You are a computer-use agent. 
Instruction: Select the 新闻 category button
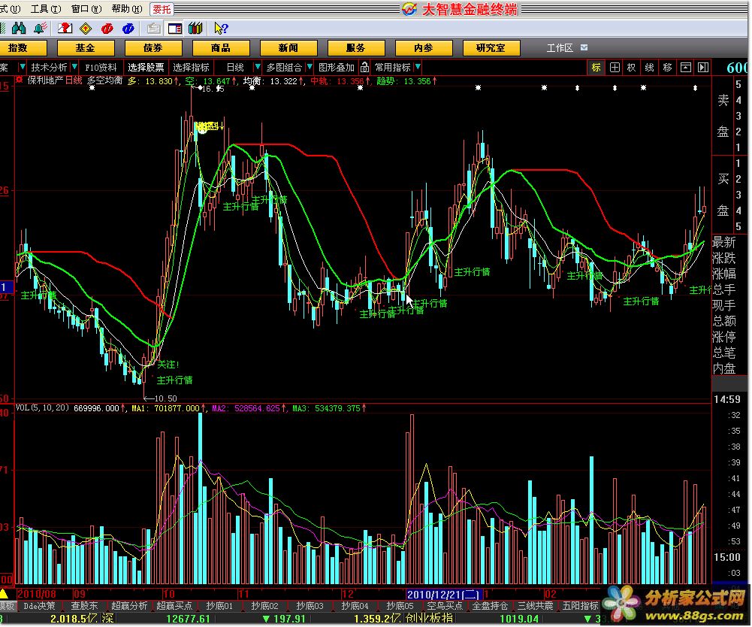[288, 48]
